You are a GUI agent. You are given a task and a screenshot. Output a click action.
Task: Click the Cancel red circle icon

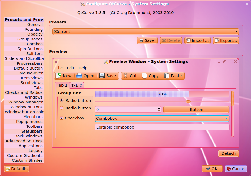pos(229,169)
